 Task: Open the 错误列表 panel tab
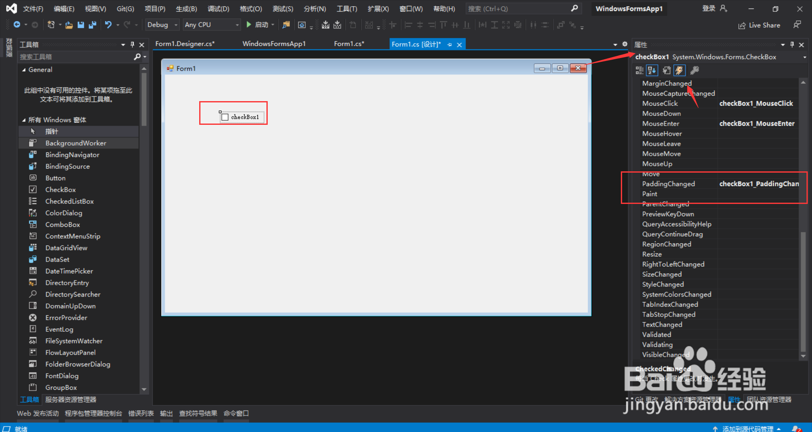tap(141, 413)
